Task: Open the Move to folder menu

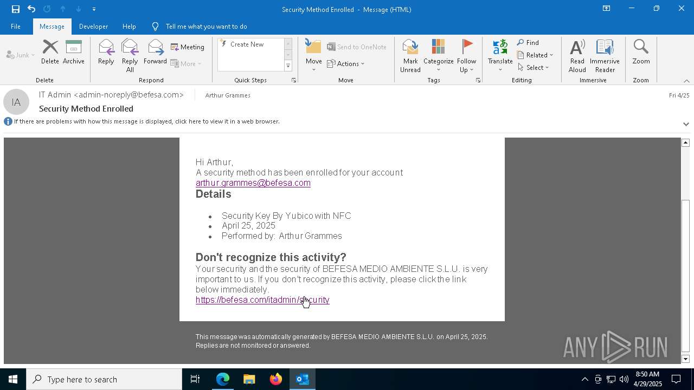Action: click(x=314, y=56)
